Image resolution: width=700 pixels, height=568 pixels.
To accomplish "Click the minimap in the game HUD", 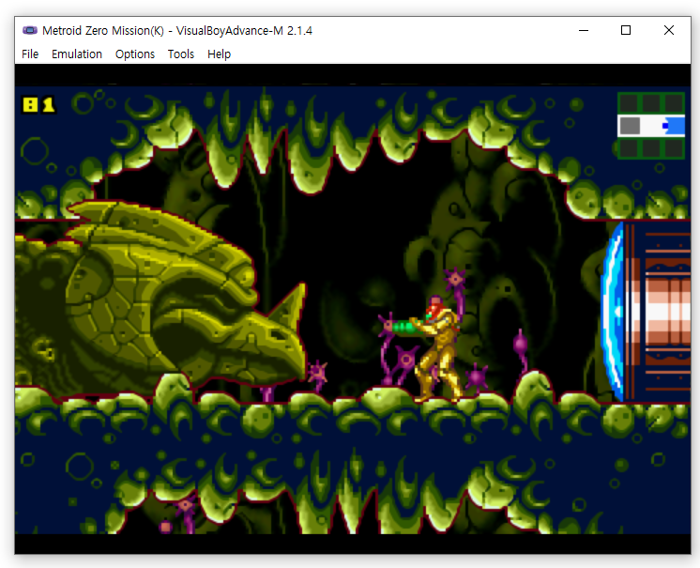I will 651,126.
